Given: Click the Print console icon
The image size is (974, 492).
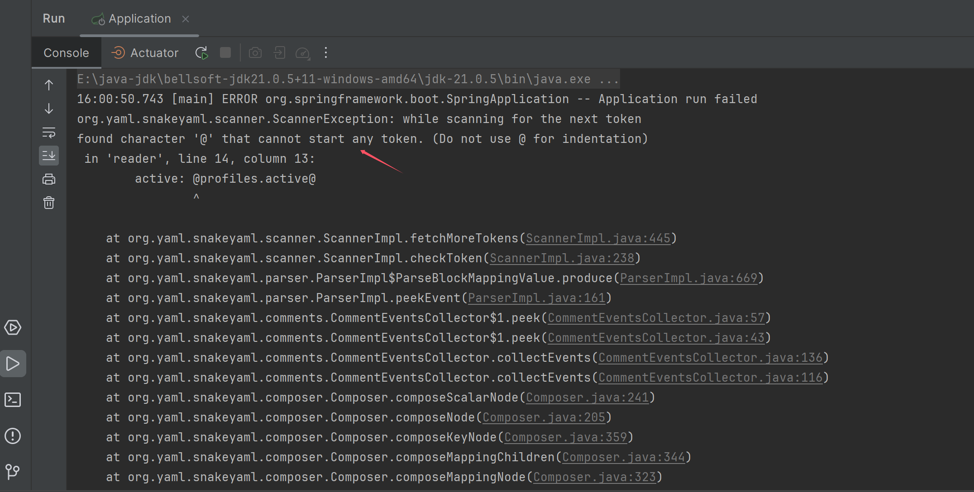Looking at the screenshot, I should click(x=49, y=179).
